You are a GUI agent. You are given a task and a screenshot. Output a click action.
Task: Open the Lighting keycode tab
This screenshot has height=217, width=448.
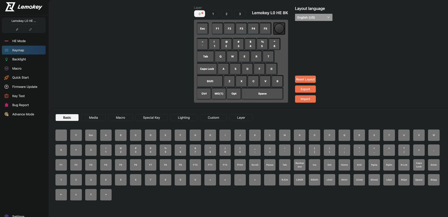(184, 118)
